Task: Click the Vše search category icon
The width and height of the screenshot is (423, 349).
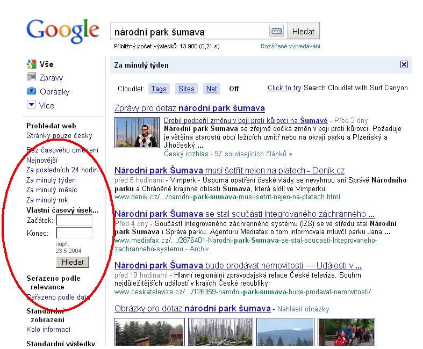Action: point(31,64)
